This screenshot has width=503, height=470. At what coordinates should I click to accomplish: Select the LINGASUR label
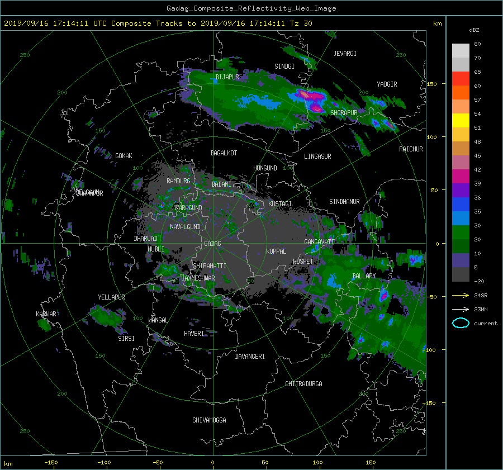317,156
